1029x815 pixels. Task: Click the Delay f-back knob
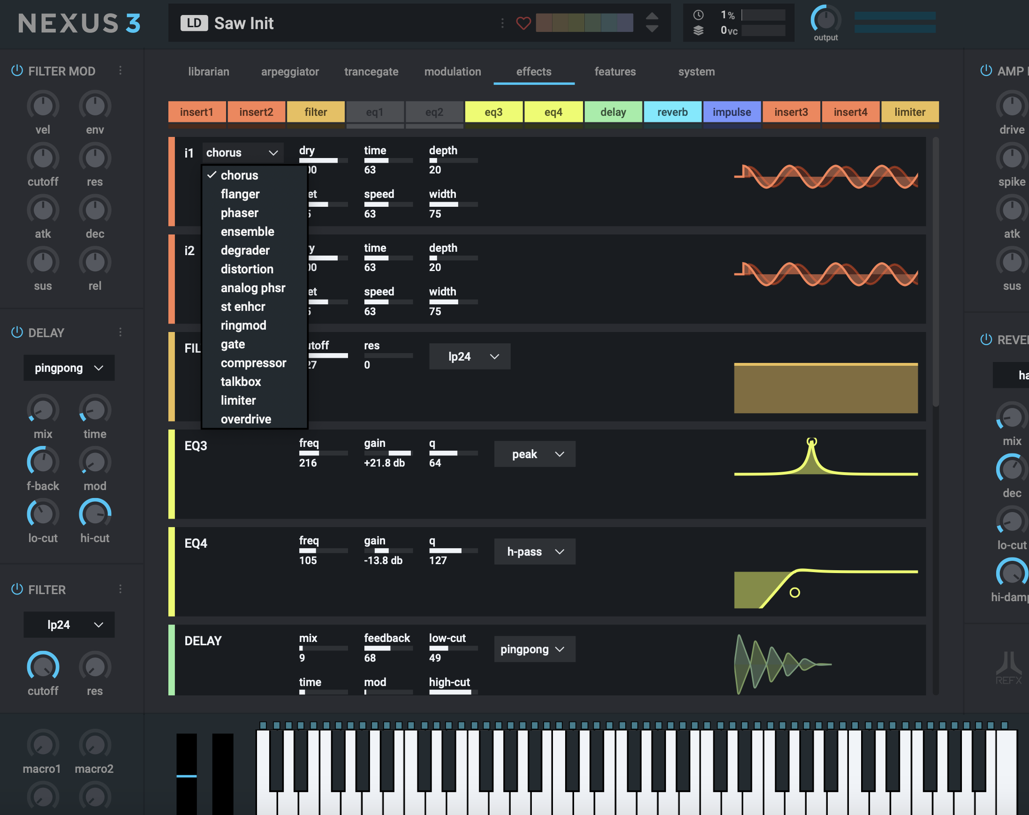pos(43,461)
